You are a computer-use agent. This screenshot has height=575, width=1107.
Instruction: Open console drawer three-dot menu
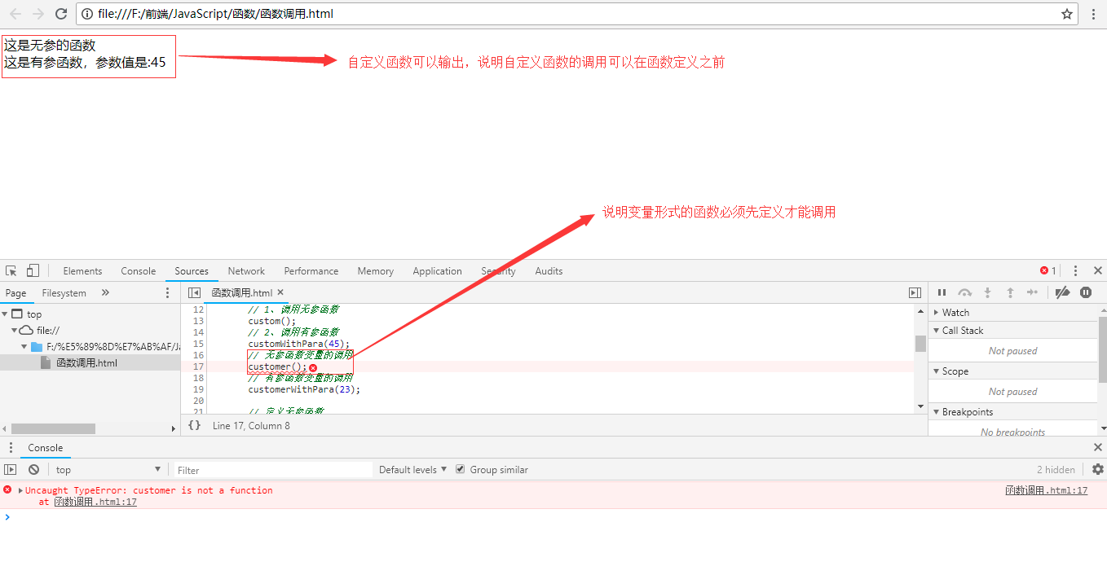pyautogui.click(x=11, y=447)
